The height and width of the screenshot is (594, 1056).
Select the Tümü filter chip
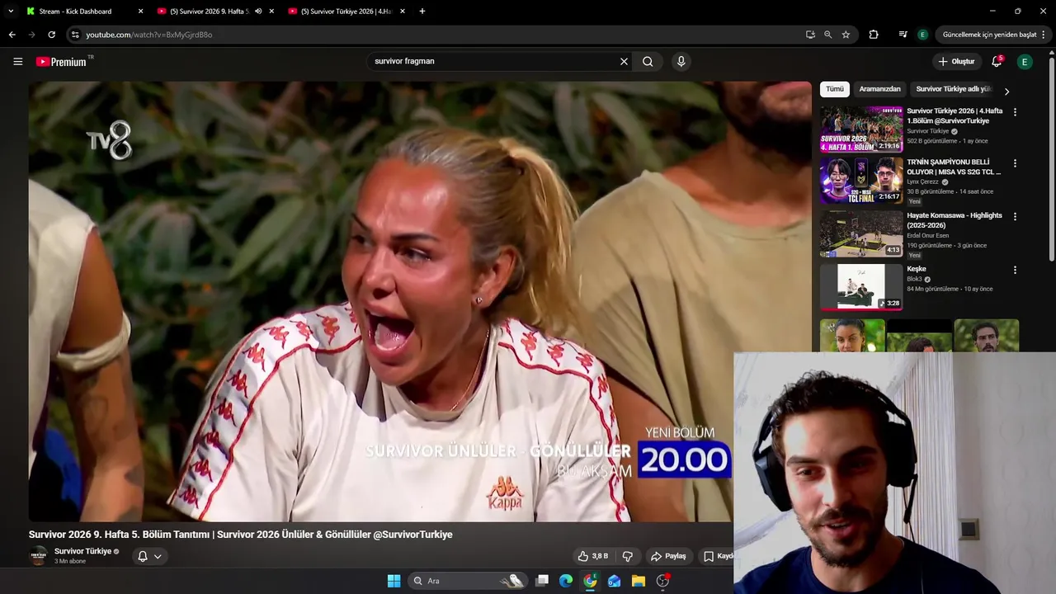click(835, 89)
